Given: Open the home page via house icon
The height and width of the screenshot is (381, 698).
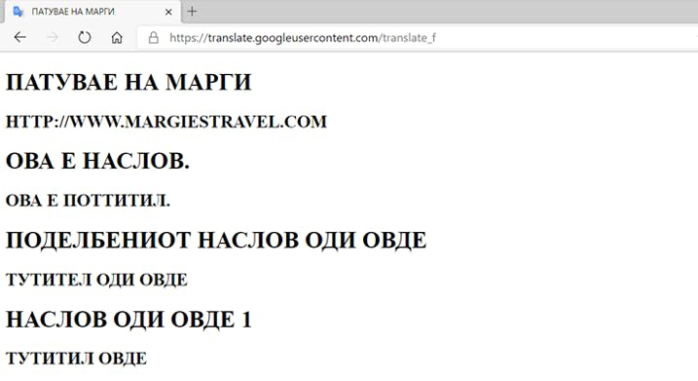Looking at the screenshot, I should 117,37.
